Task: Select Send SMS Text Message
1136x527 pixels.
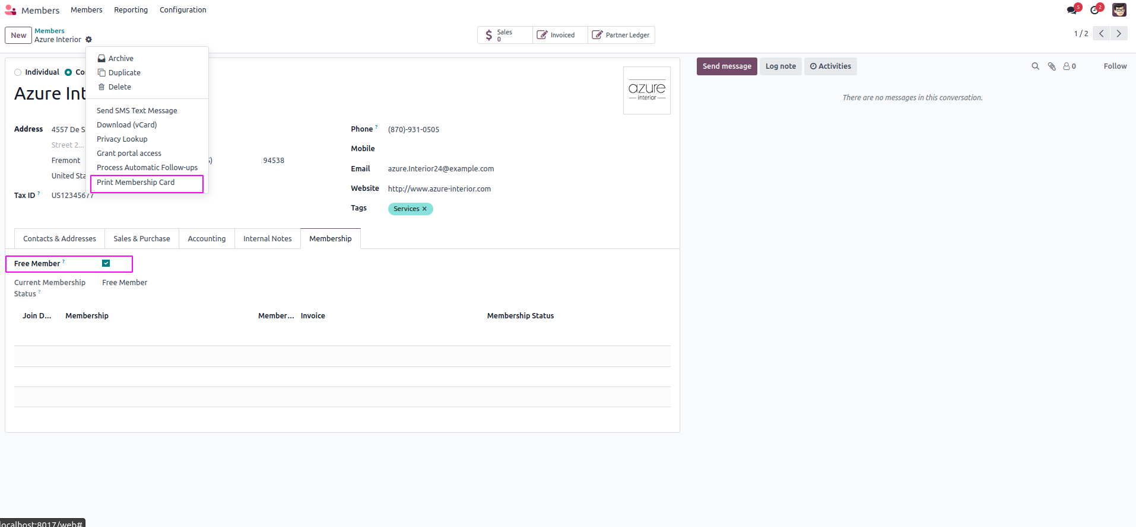Action: click(147, 110)
